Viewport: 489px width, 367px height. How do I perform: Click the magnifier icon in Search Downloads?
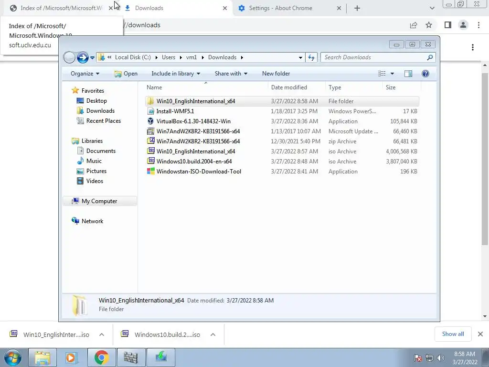[430, 57]
